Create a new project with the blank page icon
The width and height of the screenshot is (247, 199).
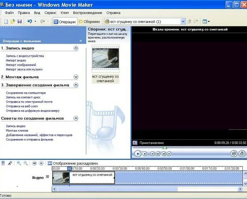[6, 21]
